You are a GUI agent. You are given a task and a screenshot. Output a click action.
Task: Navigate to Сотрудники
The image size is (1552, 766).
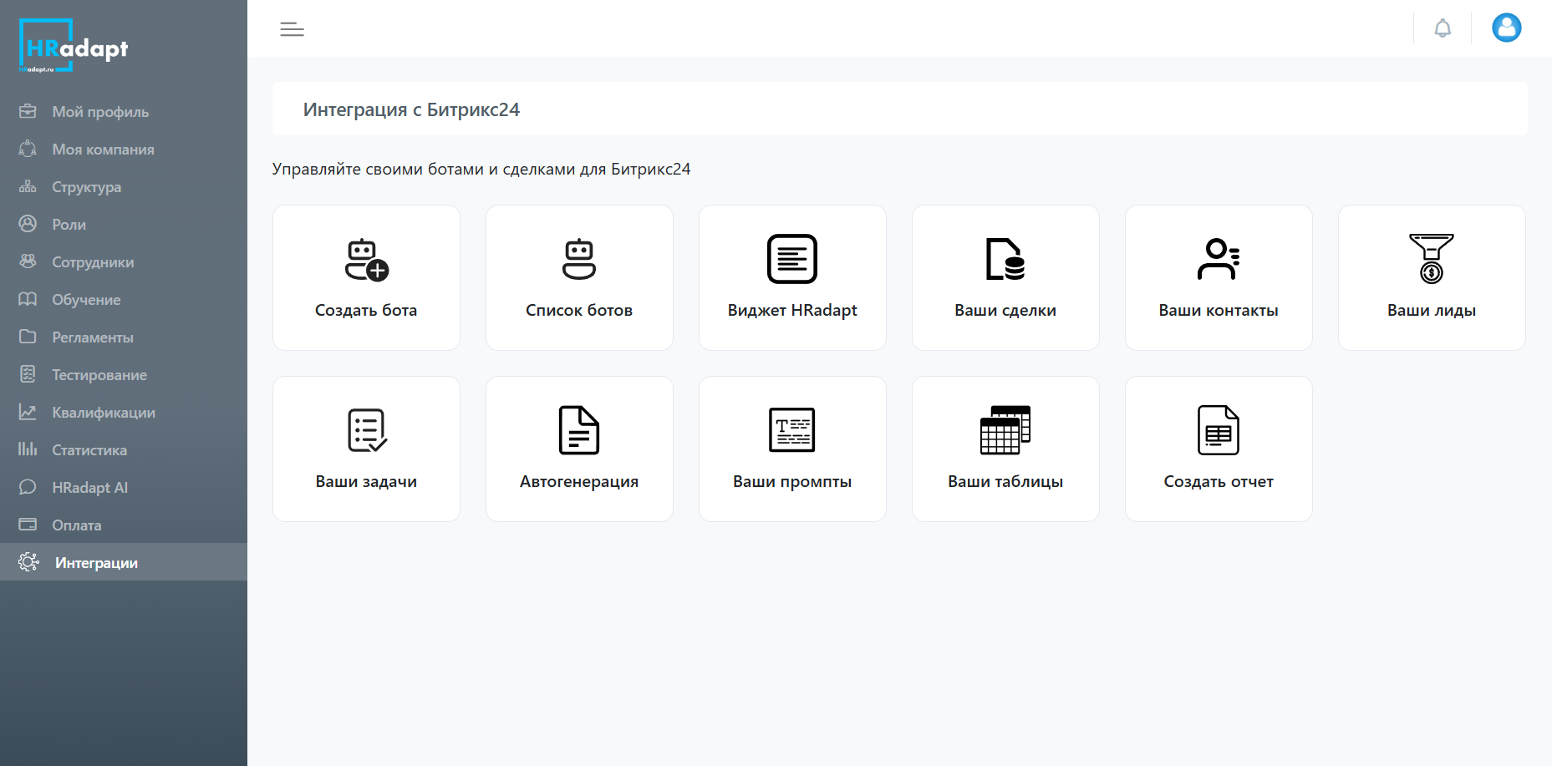click(124, 261)
